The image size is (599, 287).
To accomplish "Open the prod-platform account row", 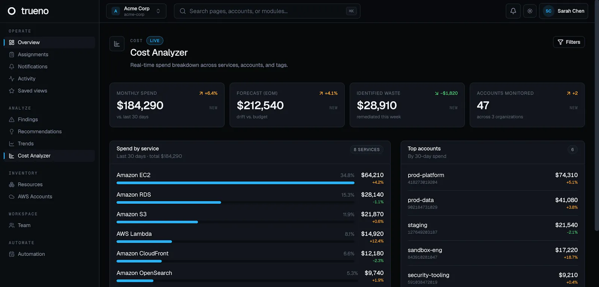I will tap(493, 178).
